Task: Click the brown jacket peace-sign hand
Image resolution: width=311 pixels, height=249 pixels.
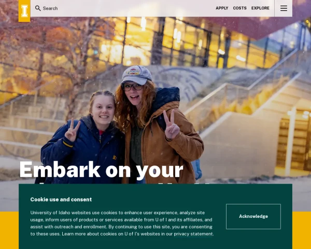Action: point(171,125)
